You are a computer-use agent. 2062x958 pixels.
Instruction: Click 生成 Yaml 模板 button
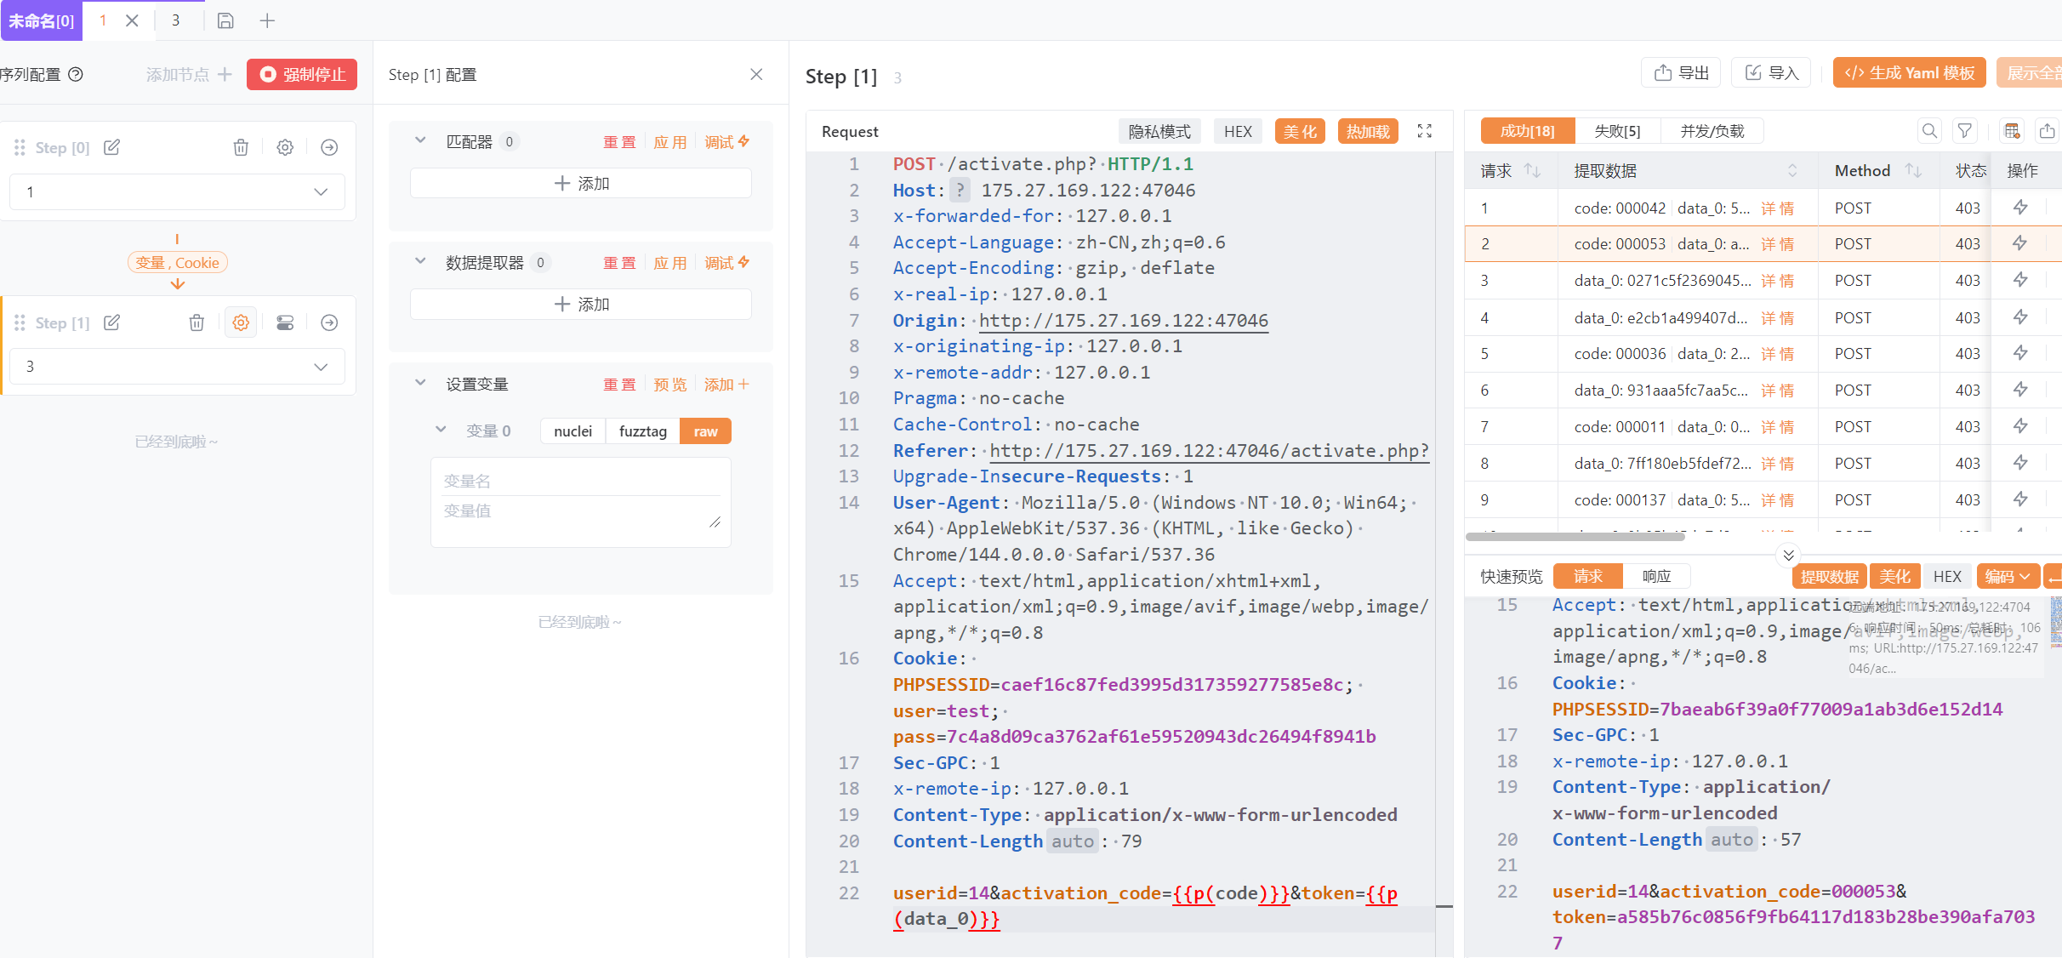click(1909, 73)
